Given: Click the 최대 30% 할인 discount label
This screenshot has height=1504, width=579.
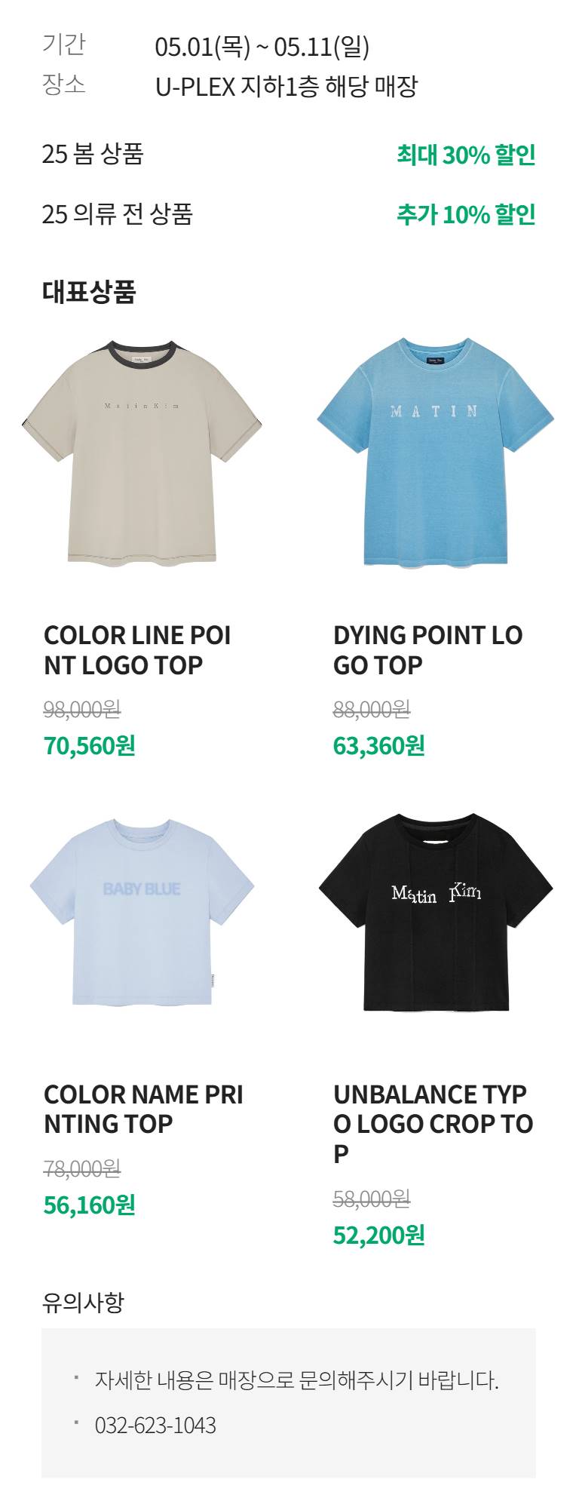Looking at the screenshot, I should (466, 155).
